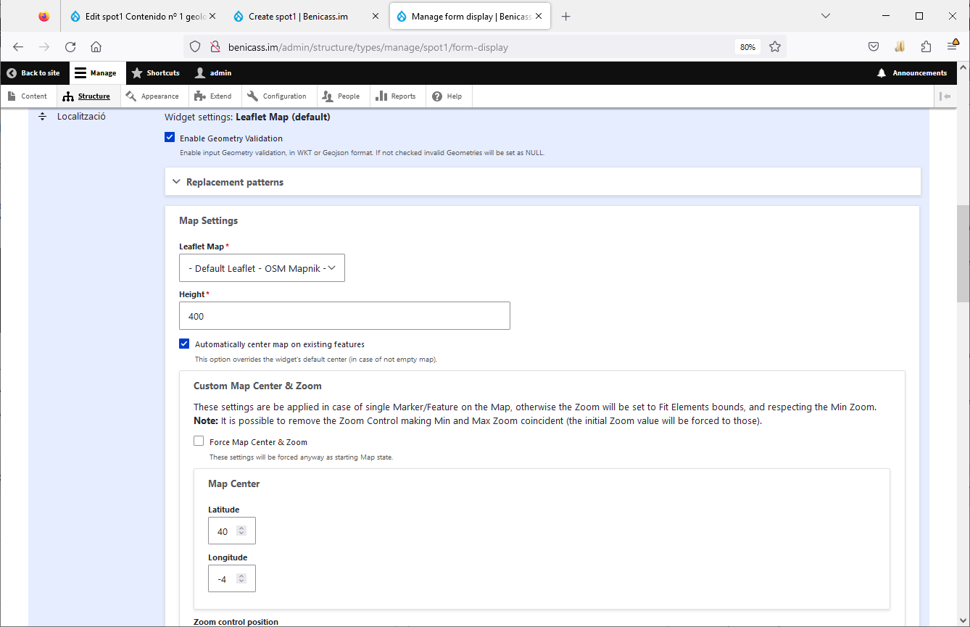This screenshot has height=627, width=970.
Task: Go to the browser home page
Action: pyautogui.click(x=96, y=47)
